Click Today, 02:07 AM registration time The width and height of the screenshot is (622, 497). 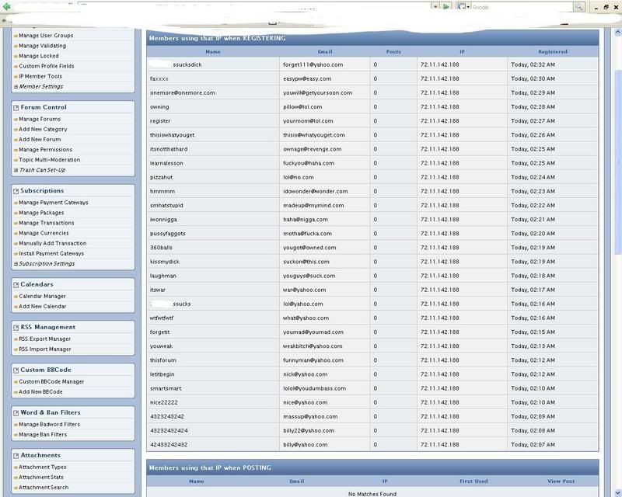pos(533,445)
